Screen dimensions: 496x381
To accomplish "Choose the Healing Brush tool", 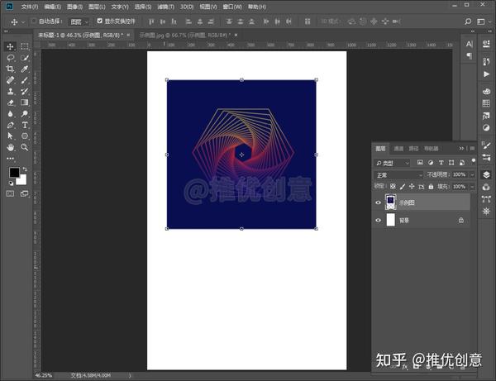I will point(10,80).
